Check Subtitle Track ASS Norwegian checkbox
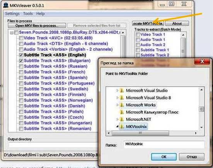 [x=21, y=100]
